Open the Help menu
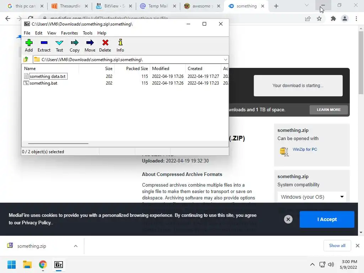Screen dimensions: 364x273 click(x=102, y=33)
